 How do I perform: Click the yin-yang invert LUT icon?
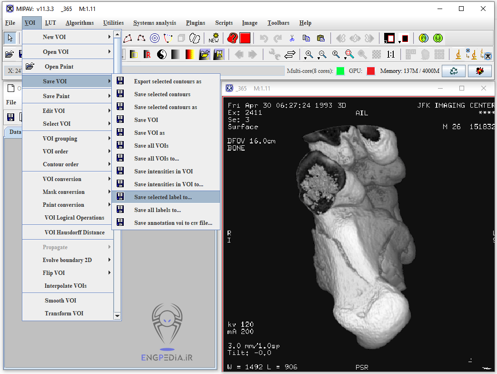pyautogui.click(x=162, y=55)
